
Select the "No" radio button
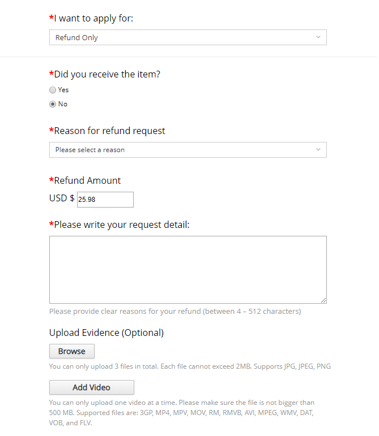(53, 104)
